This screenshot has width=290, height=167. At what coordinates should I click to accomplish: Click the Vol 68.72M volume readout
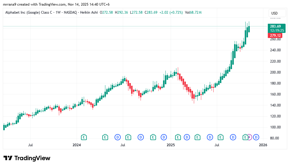[193, 12]
